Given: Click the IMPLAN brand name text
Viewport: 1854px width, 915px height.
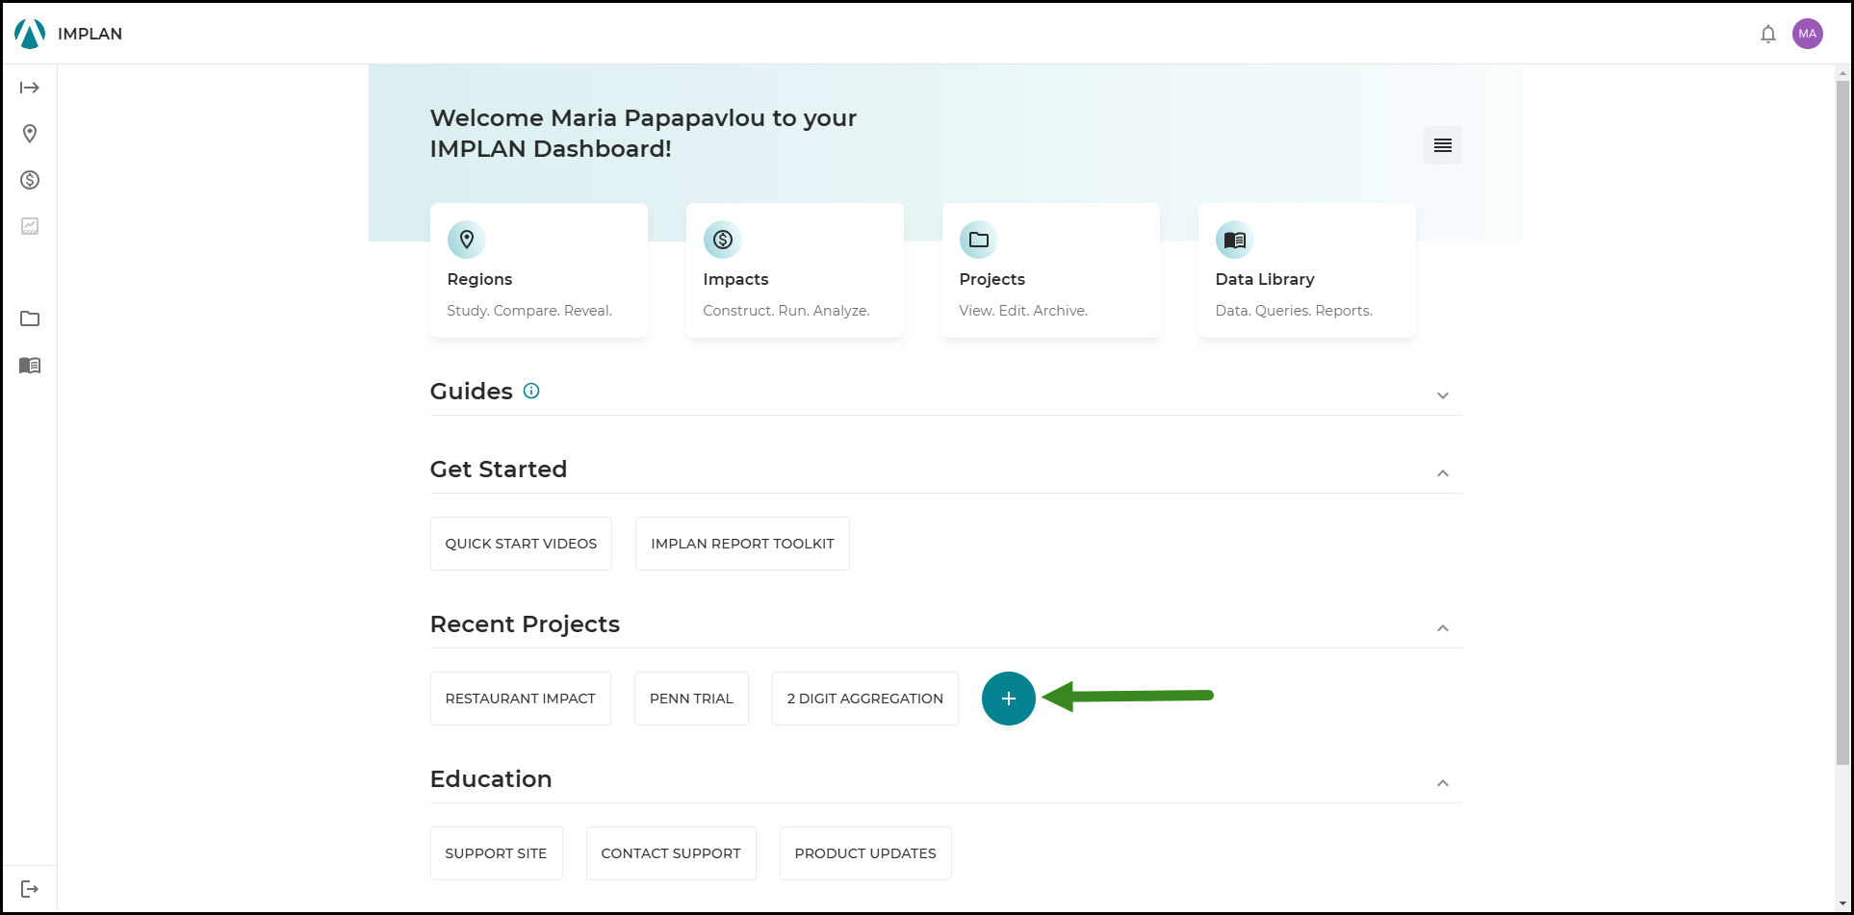Looking at the screenshot, I should (x=90, y=34).
